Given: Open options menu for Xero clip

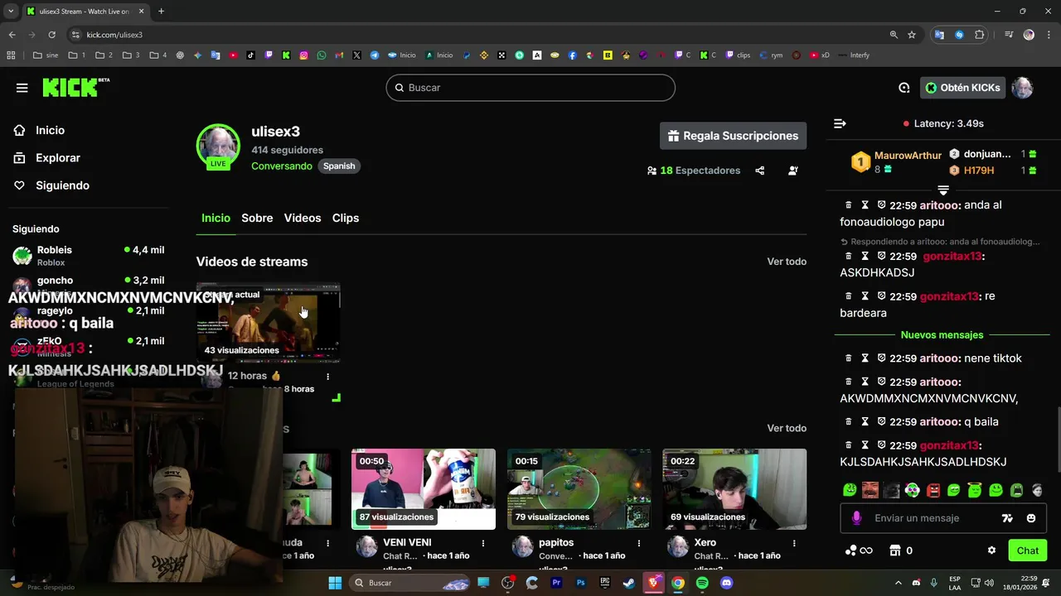Looking at the screenshot, I should [x=794, y=543].
